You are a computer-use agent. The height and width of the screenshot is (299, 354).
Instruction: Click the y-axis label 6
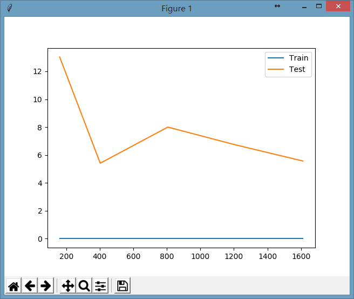click(40, 155)
